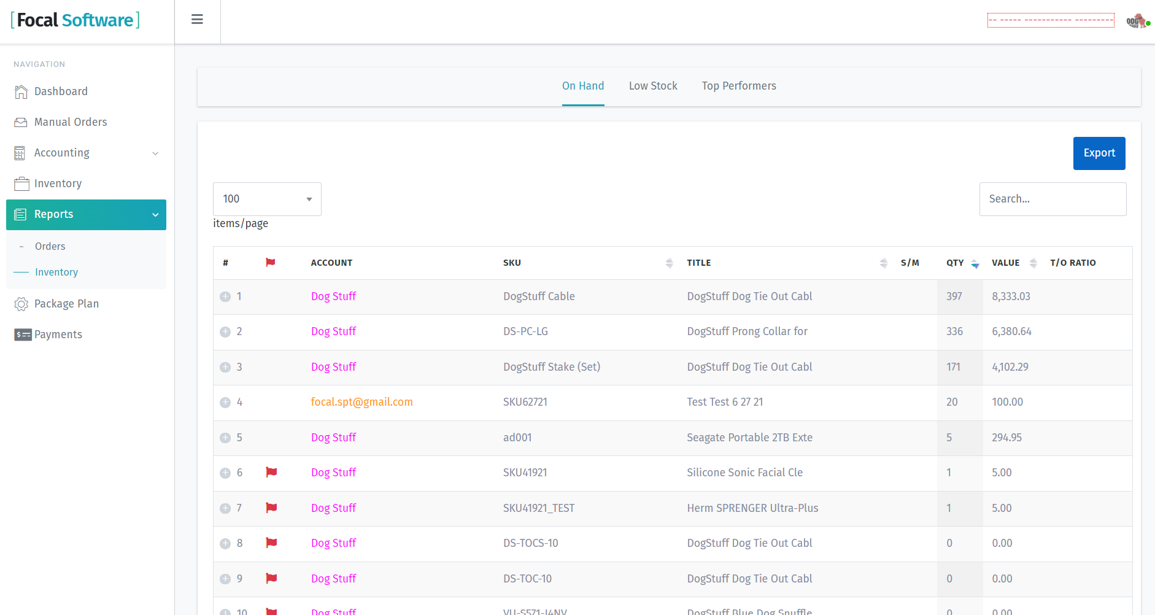Click the Export button

pos(1099,153)
